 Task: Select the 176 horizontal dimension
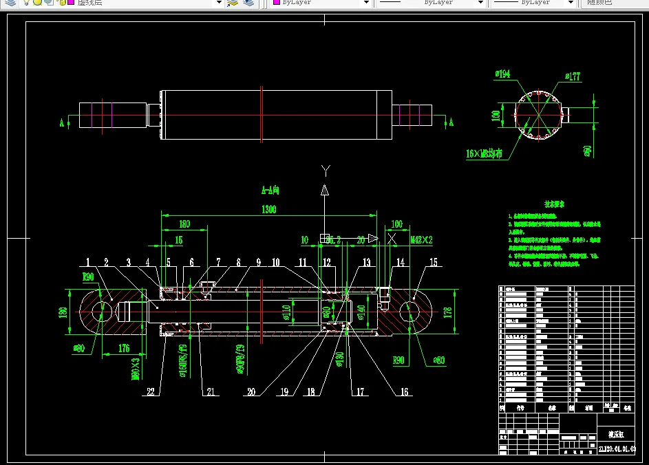coord(124,348)
